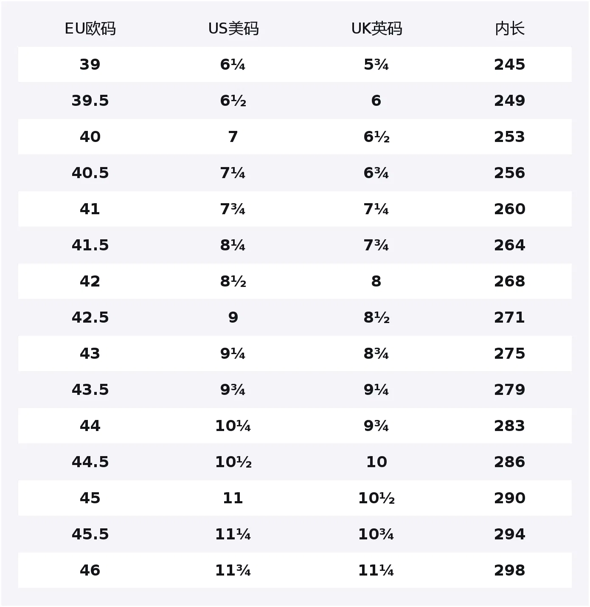Click the US size 7¼ cell

tap(233, 173)
